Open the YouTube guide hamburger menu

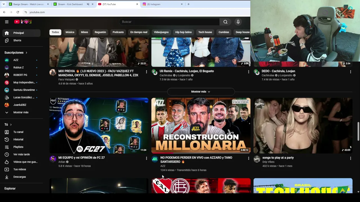click(x=7, y=22)
